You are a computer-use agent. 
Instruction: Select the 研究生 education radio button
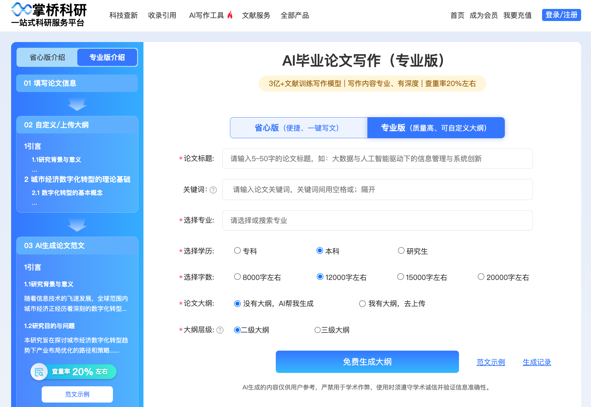click(x=401, y=251)
